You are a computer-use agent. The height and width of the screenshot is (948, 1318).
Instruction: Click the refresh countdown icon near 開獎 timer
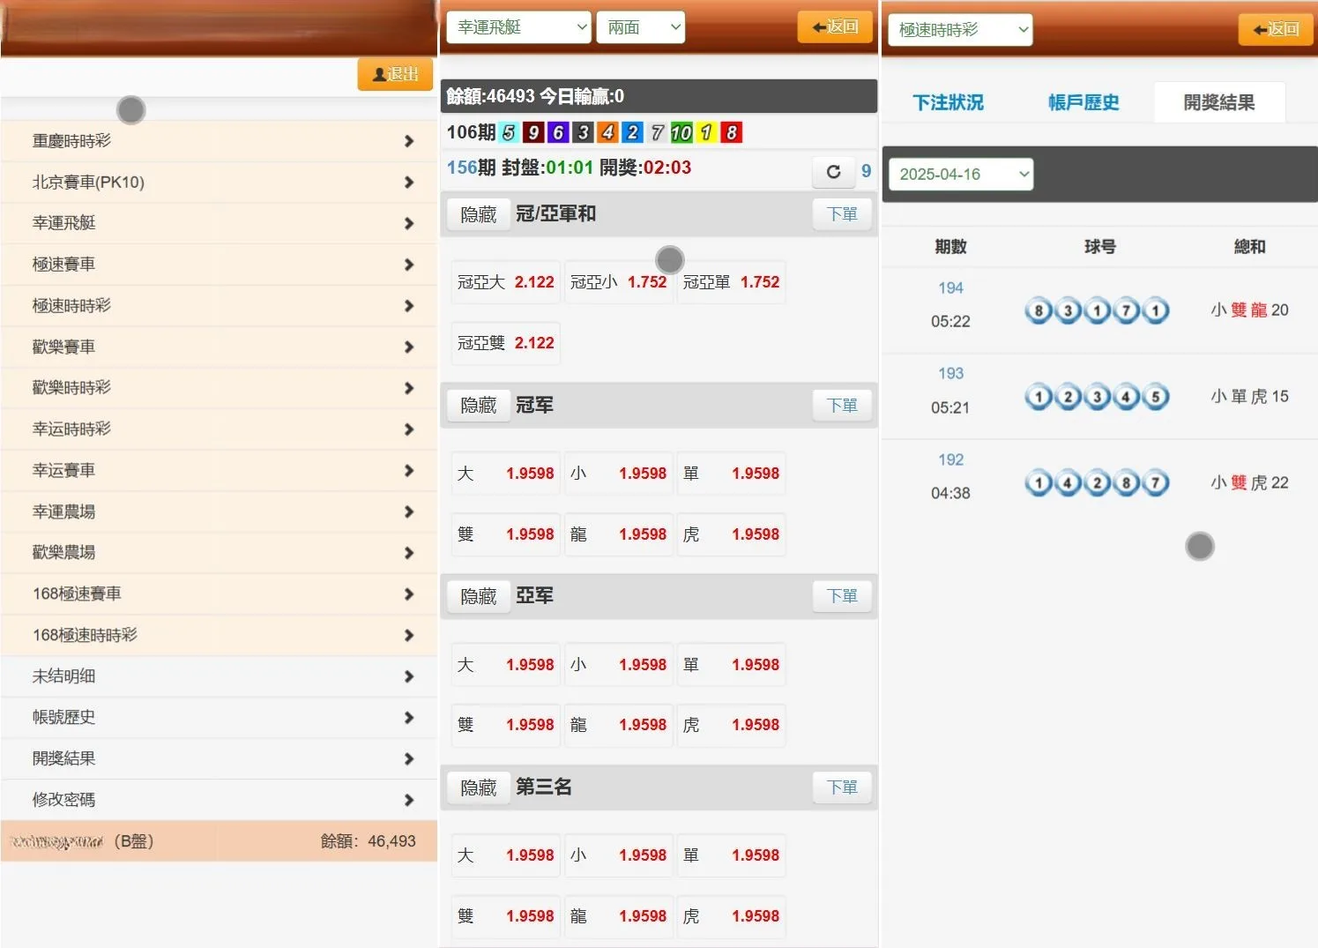point(833,172)
